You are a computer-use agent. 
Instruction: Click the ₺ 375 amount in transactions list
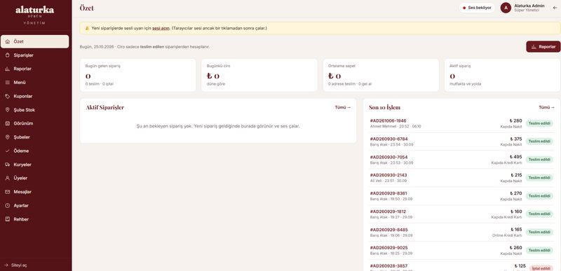click(x=516, y=139)
